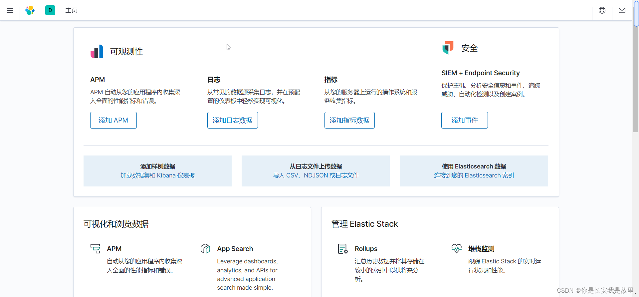Click the Elastic logo icon
The image size is (639, 297).
[30, 10]
